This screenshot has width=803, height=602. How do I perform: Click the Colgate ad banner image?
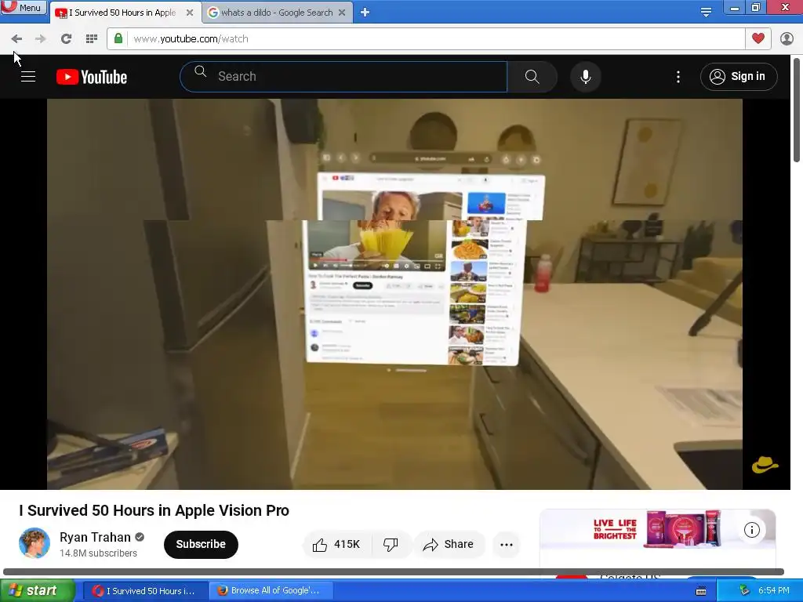click(x=658, y=529)
